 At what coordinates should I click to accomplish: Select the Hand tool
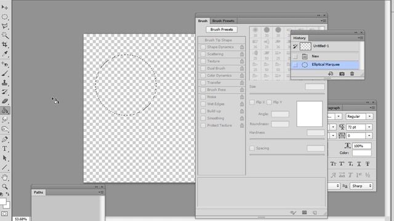point(4,177)
